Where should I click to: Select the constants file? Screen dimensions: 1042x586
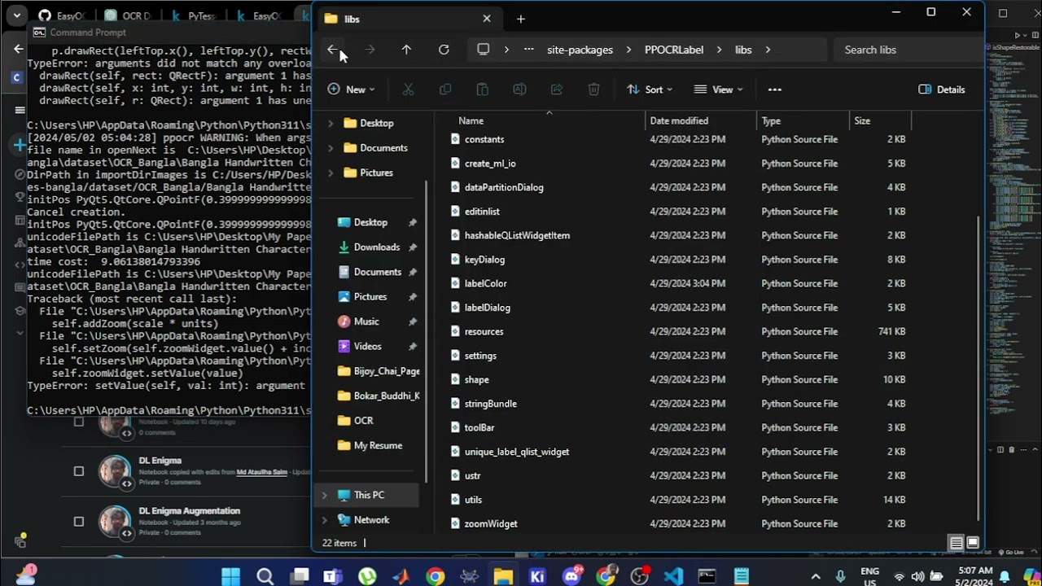484,139
